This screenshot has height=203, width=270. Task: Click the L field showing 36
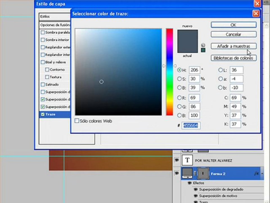click(237, 70)
